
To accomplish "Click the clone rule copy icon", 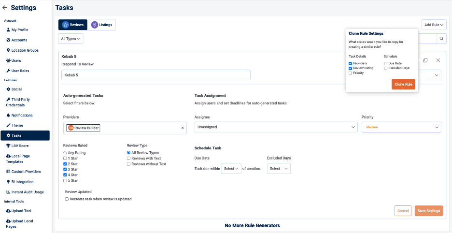I will (425, 60).
